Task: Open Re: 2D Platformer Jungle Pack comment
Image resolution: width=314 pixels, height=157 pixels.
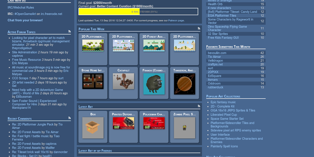Action: click(x=33, y=124)
